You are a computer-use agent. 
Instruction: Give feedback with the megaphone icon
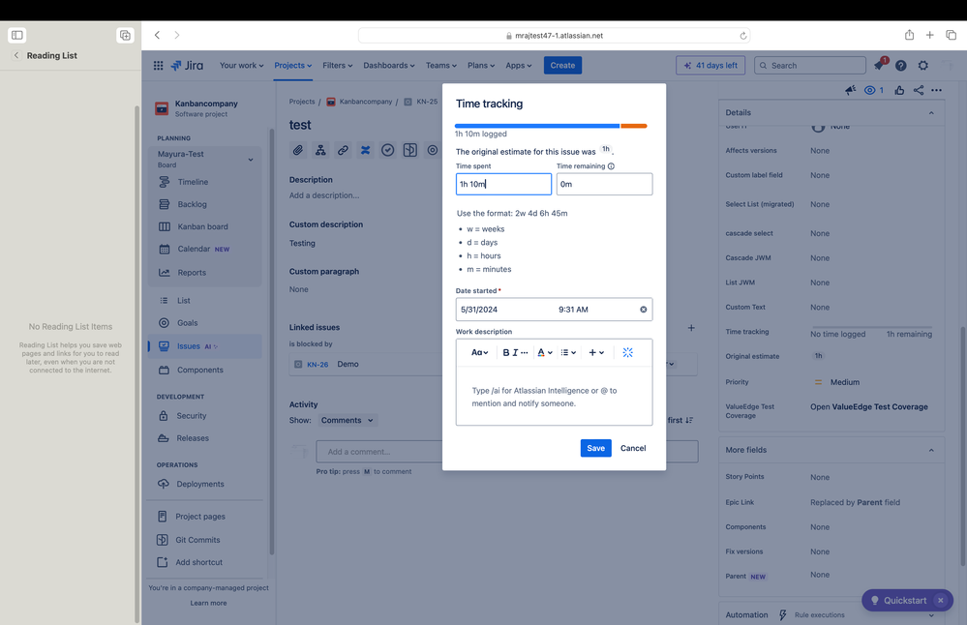pyautogui.click(x=850, y=90)
